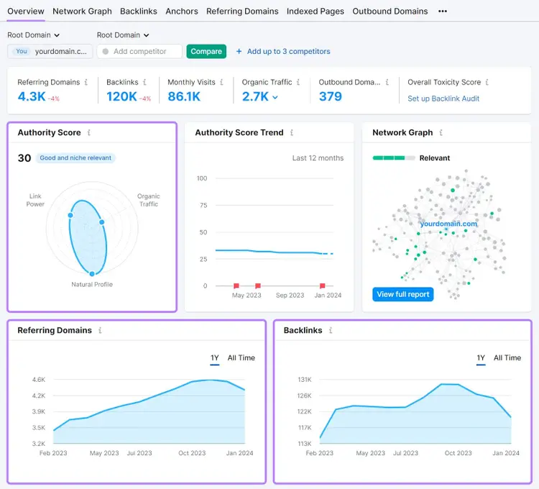Click red note flag near Jan 2024
Viewport: 539px width, 489px height.
[323, 285]
